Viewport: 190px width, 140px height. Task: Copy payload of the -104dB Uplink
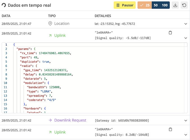coord(170,129)
